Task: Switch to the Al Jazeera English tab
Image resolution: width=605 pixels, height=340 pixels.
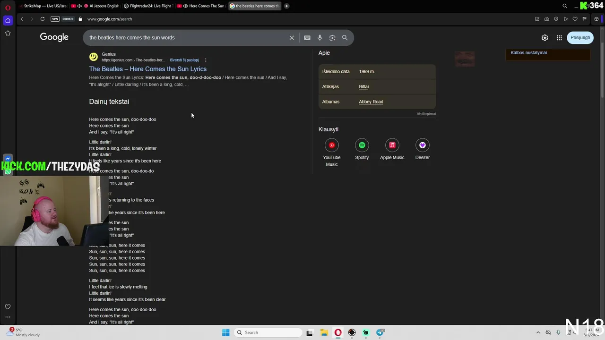Action: pyautogui.click(x=96, y=6)
